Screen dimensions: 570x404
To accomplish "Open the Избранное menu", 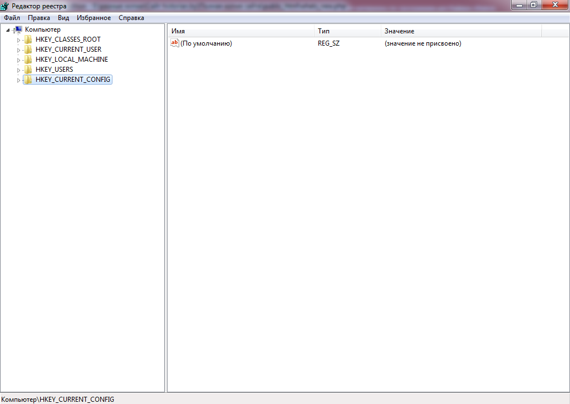I will [x=94, y=18].
